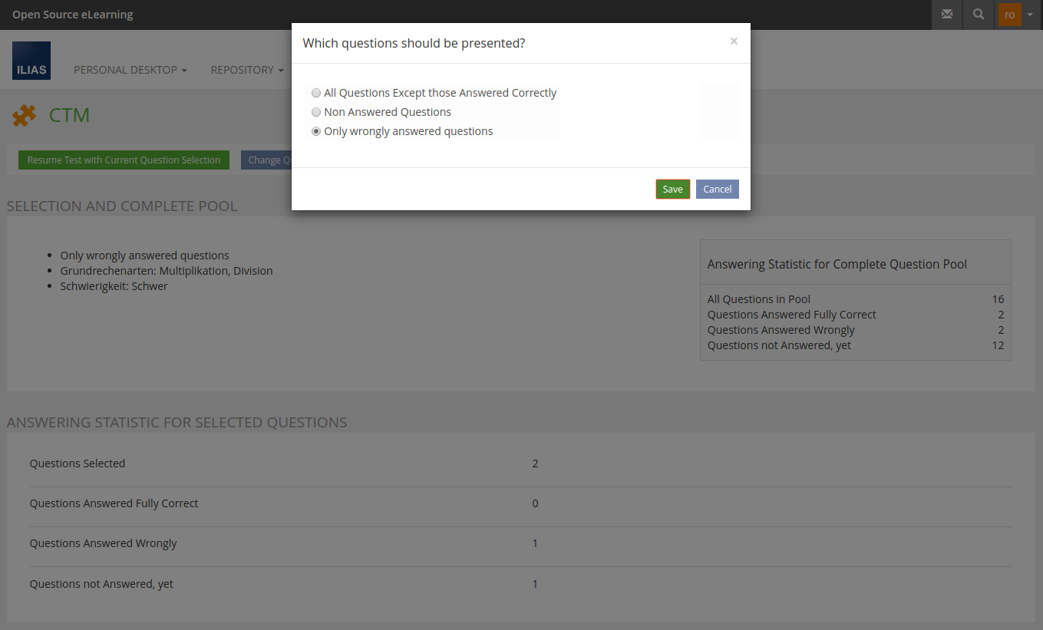Select "Only wrongly answered questions" radio
The width and height of the screenshot is (1043, 630).
316,131
